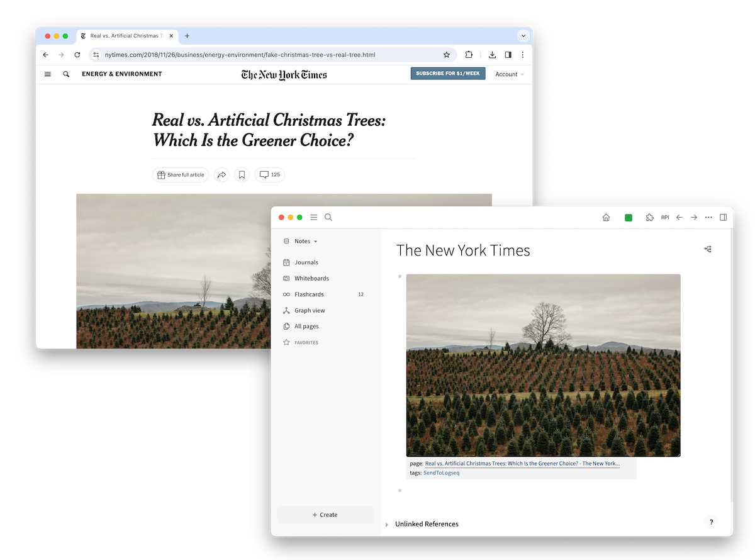Open Logseq more options ellipsis
The height and width of the screenshot is (560, 755).
(709, 218)
